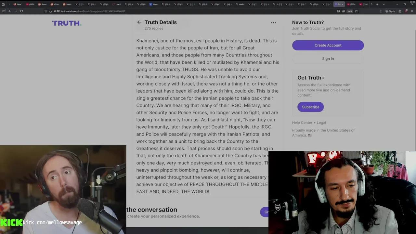
Task: Switch to the 'South' Reddit tab
Action: point(67,4)
